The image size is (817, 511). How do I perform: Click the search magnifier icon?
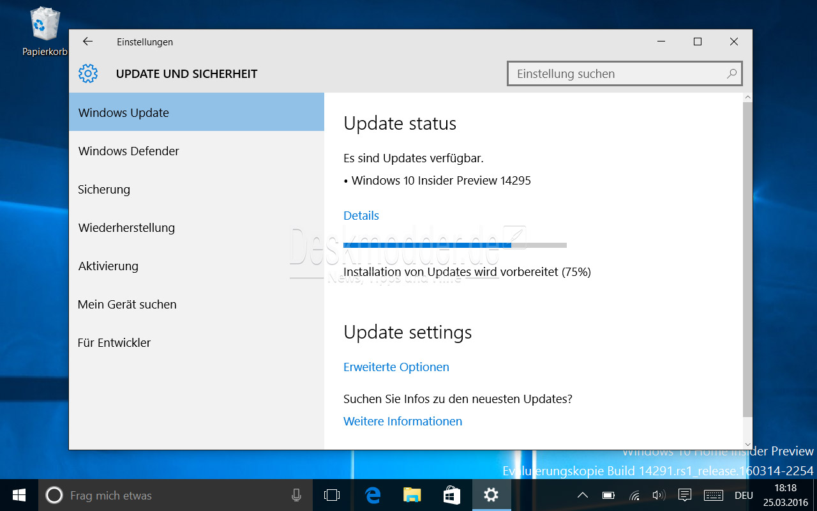(x=731, y=73)
